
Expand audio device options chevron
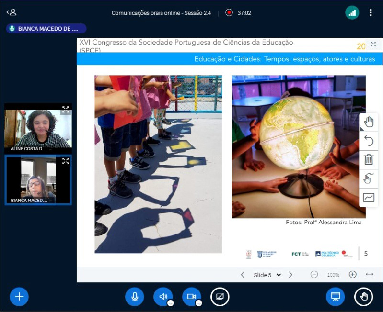pyautogui.click(x=170, y=303)
